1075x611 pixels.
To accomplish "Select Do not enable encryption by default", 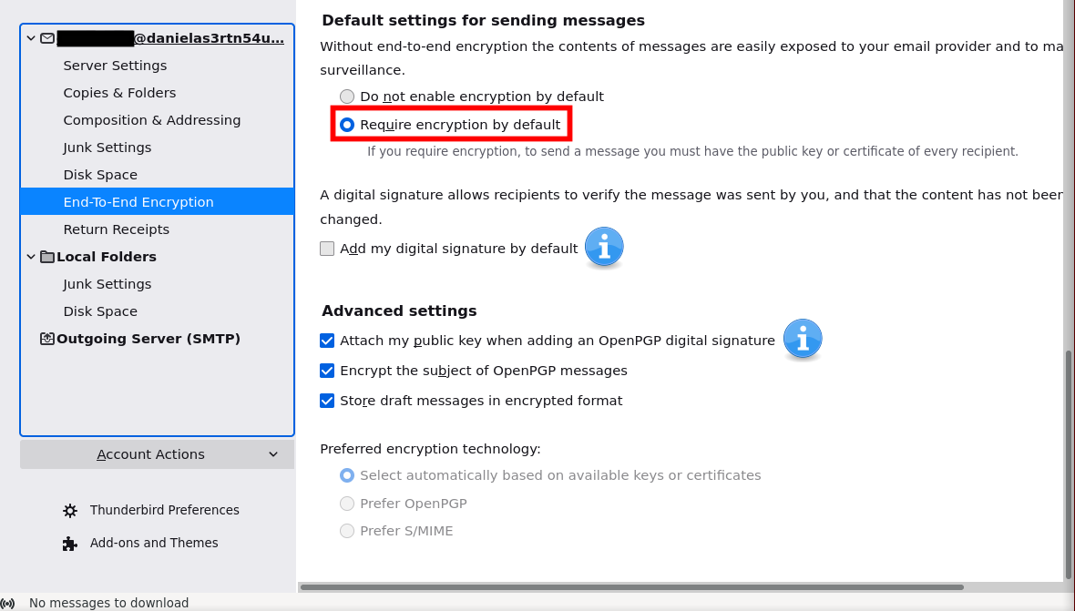I will click(347, 97).
